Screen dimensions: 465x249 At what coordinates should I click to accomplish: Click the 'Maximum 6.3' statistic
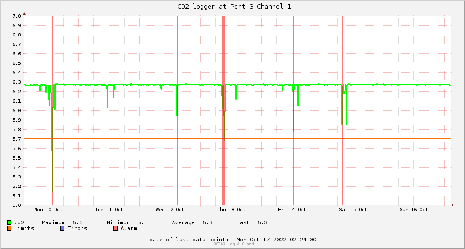click(x=62, y=222)
